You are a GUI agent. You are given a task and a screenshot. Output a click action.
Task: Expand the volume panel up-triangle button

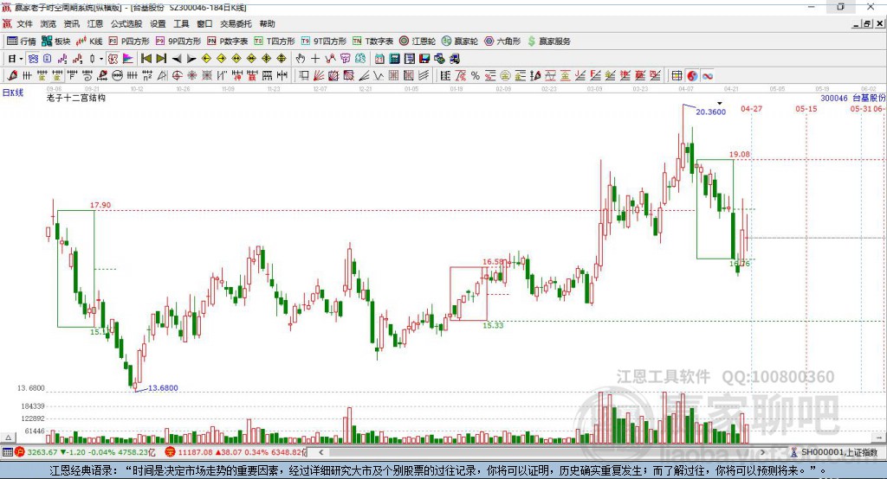(8, 437)
